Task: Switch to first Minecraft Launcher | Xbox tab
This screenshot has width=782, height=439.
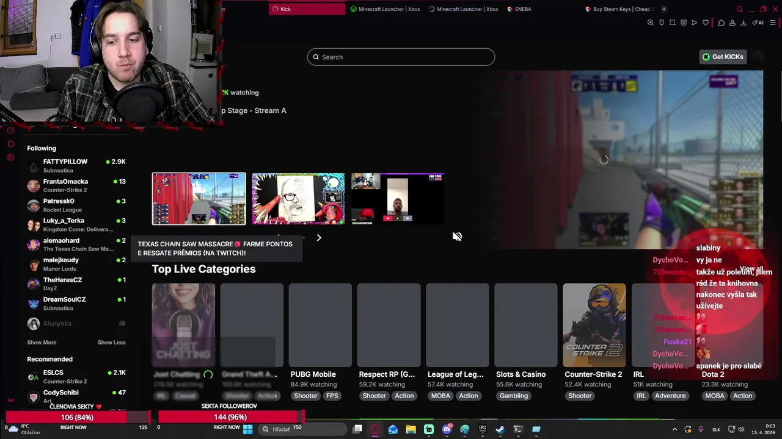Action: pos(385,9)
